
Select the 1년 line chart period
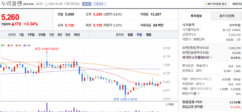(51, 35)
